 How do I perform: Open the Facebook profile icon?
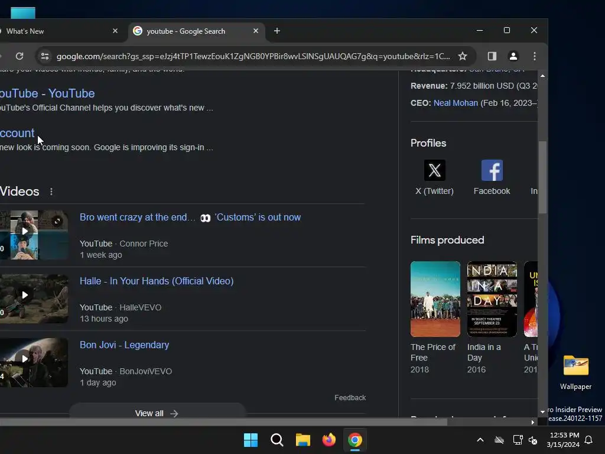pyautogui.click(x=492, y=170)
